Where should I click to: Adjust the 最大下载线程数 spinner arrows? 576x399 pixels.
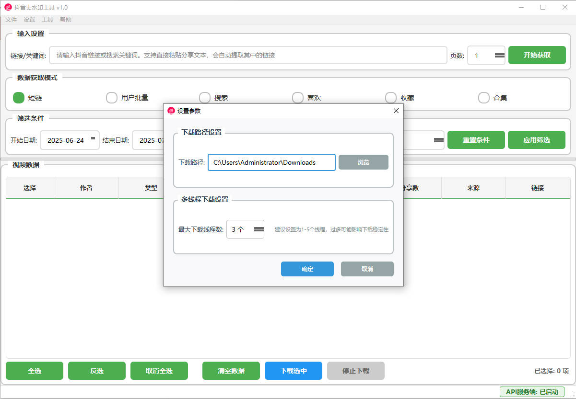pyautogui.click(x=259, y=229)
